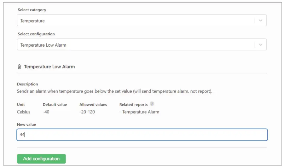
Task: Click the Select configuration label
Action: click(x=36, y=34)
